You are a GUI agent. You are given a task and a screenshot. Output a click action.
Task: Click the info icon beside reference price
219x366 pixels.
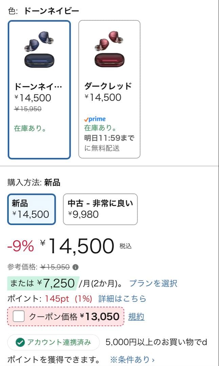pyautogui.click(x=75, y=267)
